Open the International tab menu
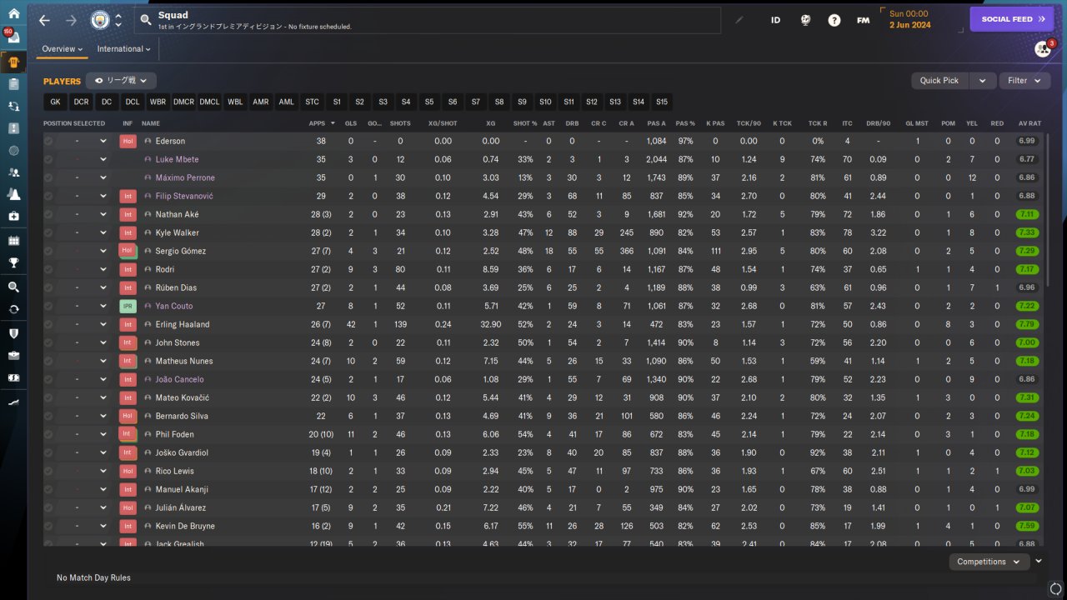The height and width of the screenshot is (600, 1067). click(x=123, y=49)
